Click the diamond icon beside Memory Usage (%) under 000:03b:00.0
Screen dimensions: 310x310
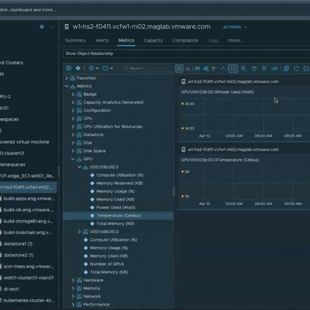click(x=92, y=191)
